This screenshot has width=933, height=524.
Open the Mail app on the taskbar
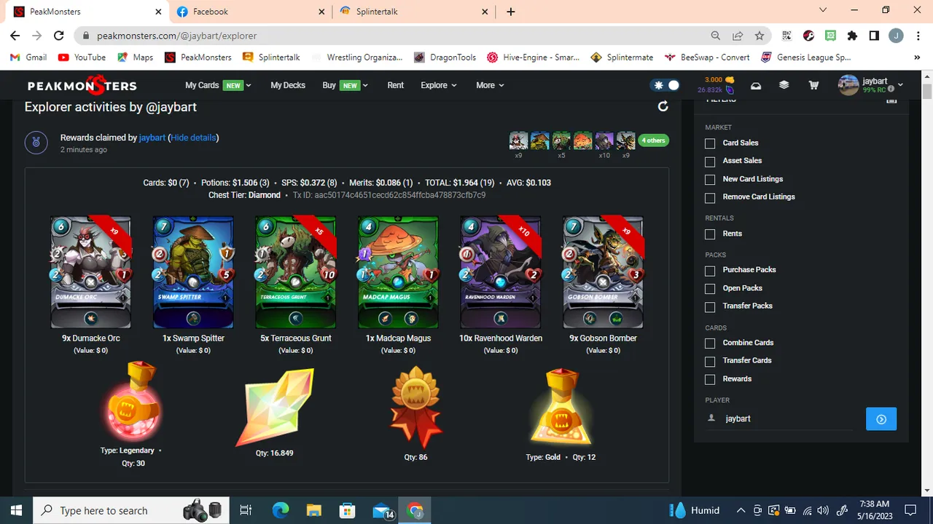pos(383,510)
